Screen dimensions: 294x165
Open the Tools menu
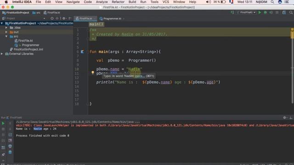coord(154,2)
